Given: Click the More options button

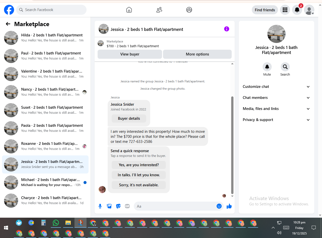Looking at the screenshot, I should tap(197, 54).
